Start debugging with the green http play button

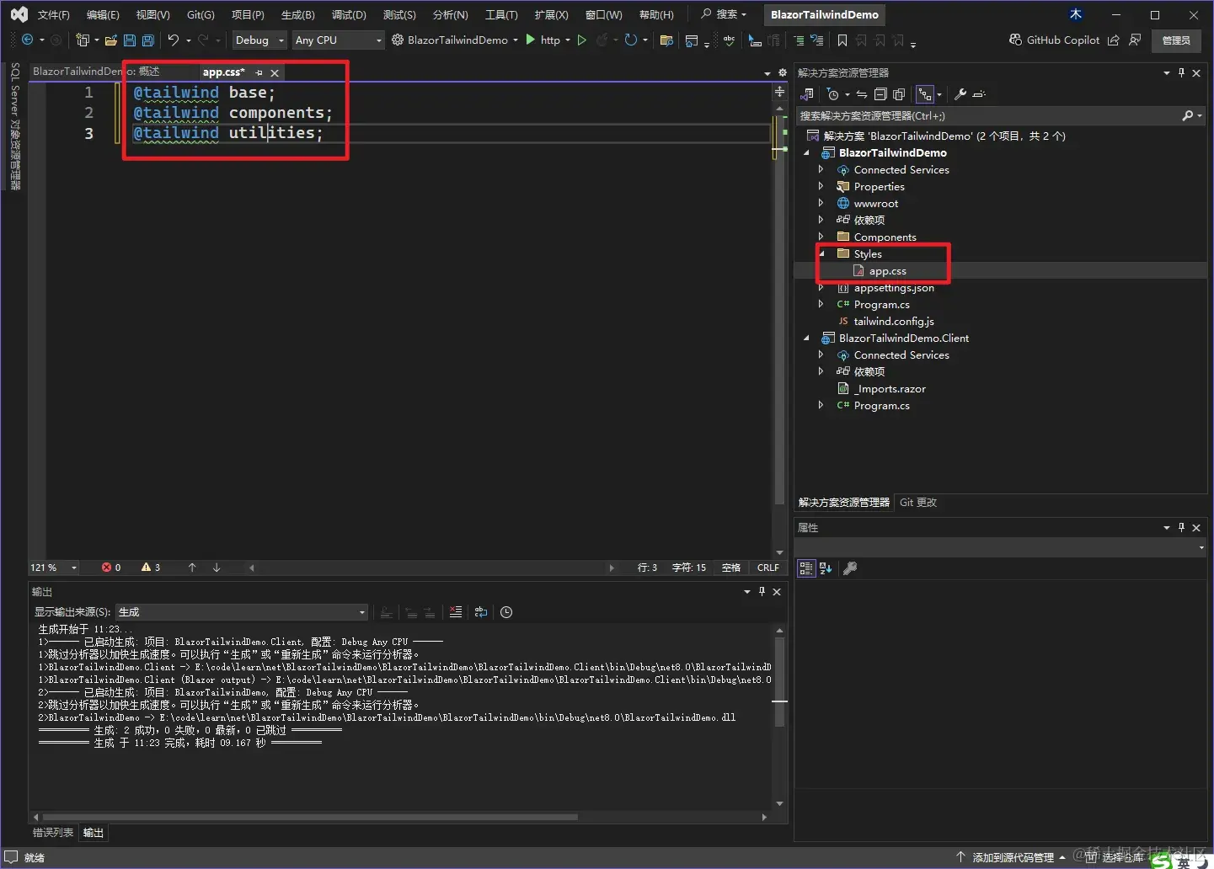click(531, 40)
